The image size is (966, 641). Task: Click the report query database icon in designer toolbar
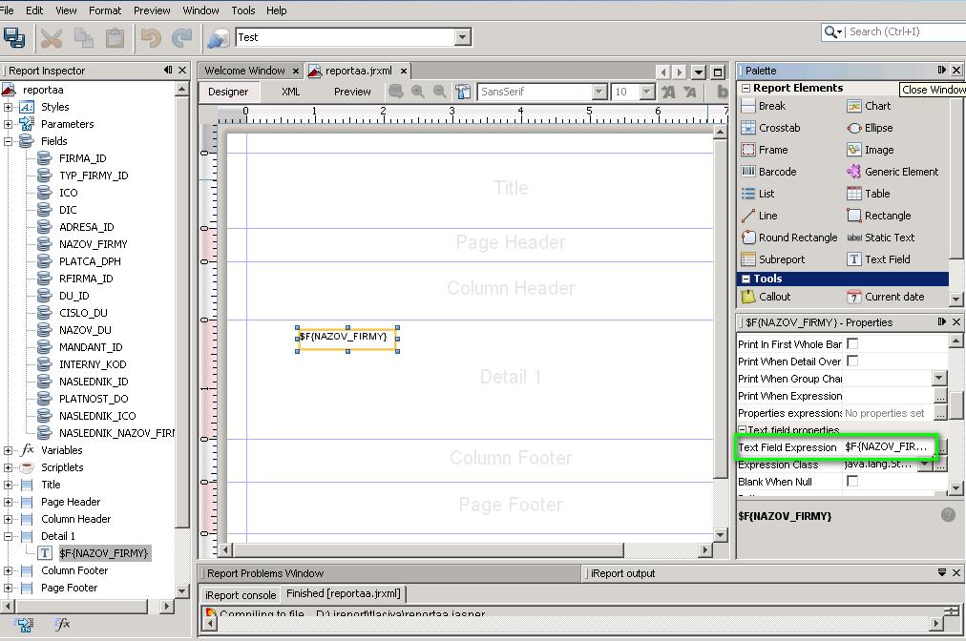[x=396, y=92]
